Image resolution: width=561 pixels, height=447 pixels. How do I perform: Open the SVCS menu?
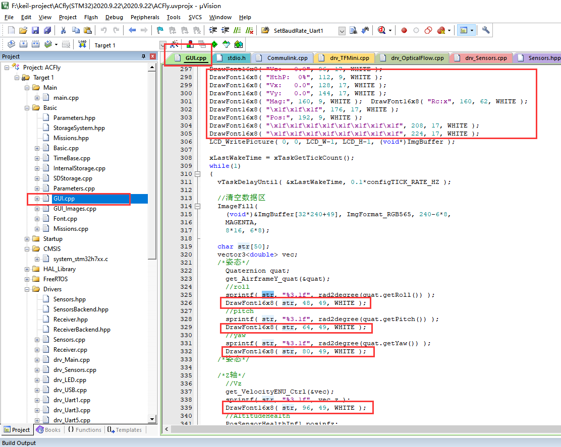[x=195, y=17]
